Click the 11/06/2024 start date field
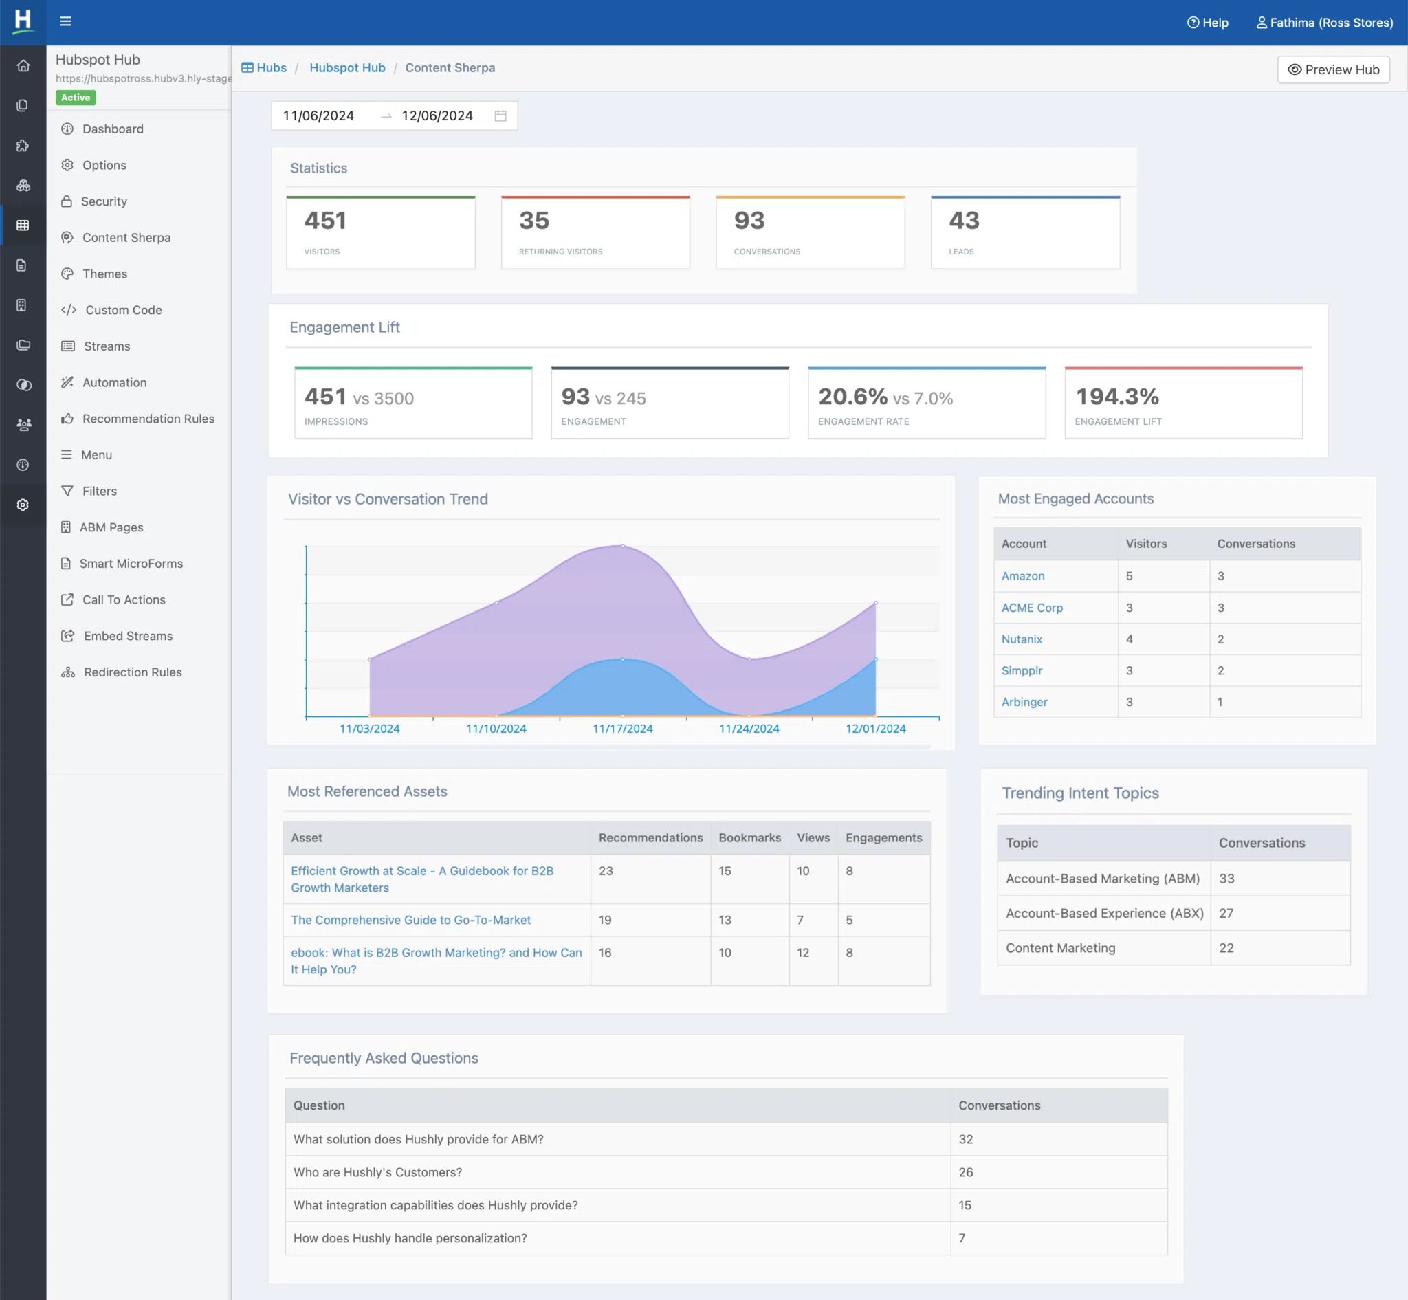This screenshot has width=1408, height=1300. coord(319,115)
